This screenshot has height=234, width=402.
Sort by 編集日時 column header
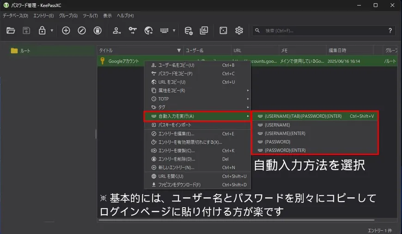point(350,50)
